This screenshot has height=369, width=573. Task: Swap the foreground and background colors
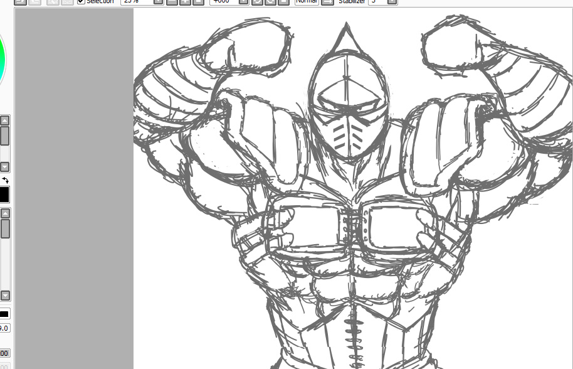point(5,180)
